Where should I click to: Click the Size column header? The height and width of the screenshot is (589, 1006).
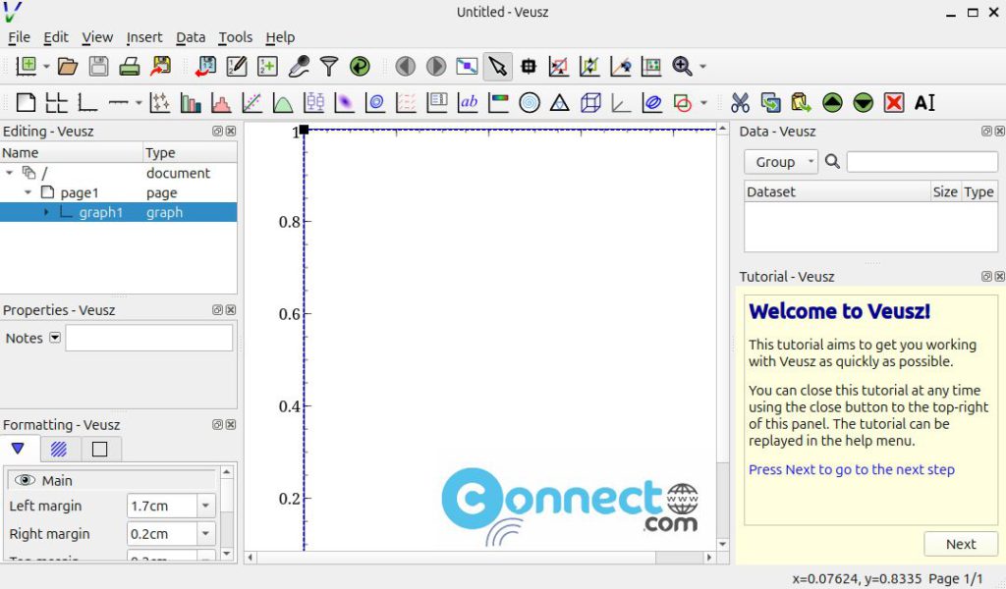point(944,192)
